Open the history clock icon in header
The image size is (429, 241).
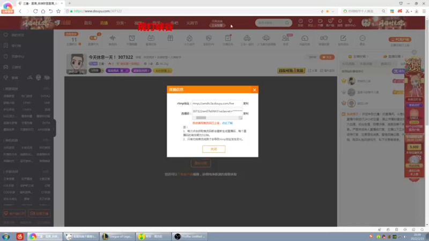click(x=300, y=22)
